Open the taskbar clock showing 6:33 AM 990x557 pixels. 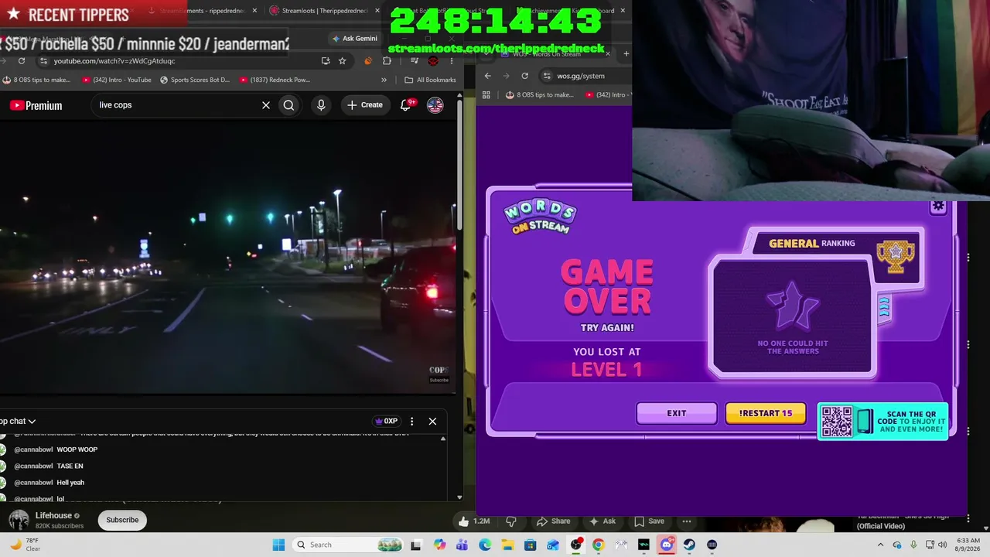[x=968, y=545]
